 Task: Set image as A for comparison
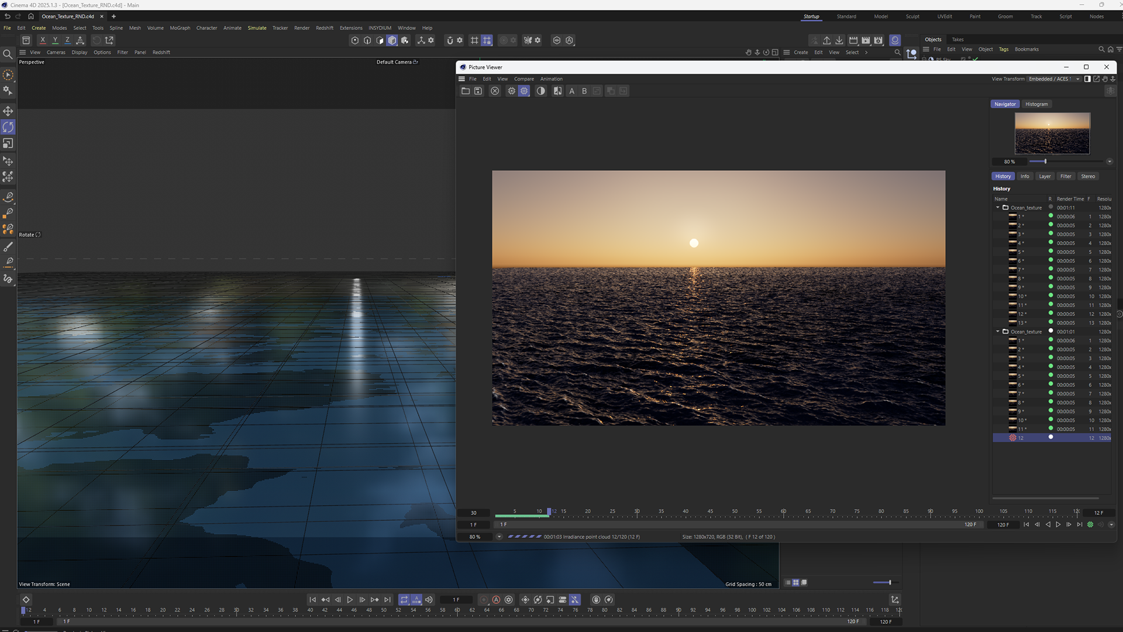(x=572, y=91)
